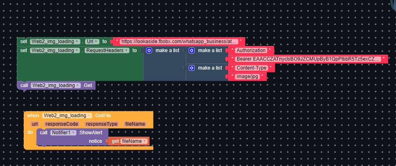Open the Url property dropdown

[x=92, y=41]
